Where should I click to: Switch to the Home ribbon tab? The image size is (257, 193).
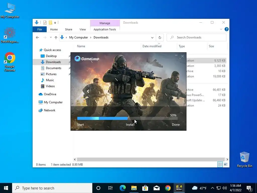54,29
